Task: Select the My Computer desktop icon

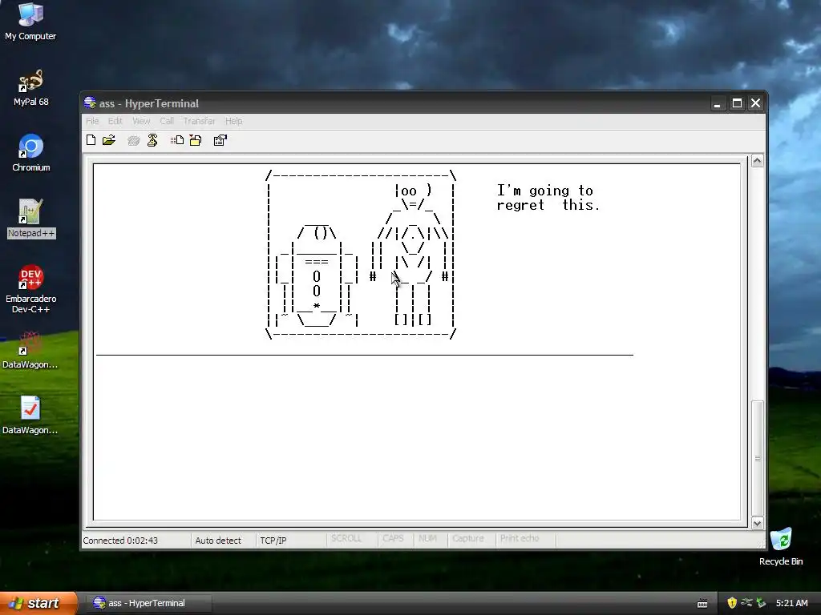Action: tap(30, 22)
